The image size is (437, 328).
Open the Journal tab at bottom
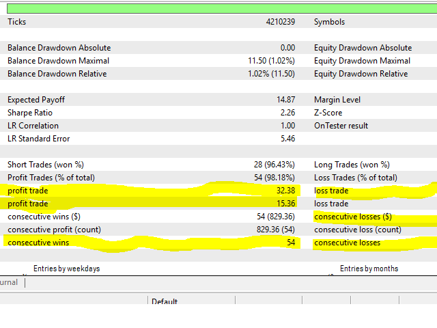click(9, 282)
